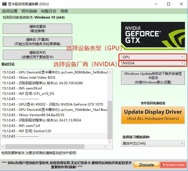The image size is (188, 171).
Task: Click the Patreon Become a Patron button
Action: click(173, 165)
